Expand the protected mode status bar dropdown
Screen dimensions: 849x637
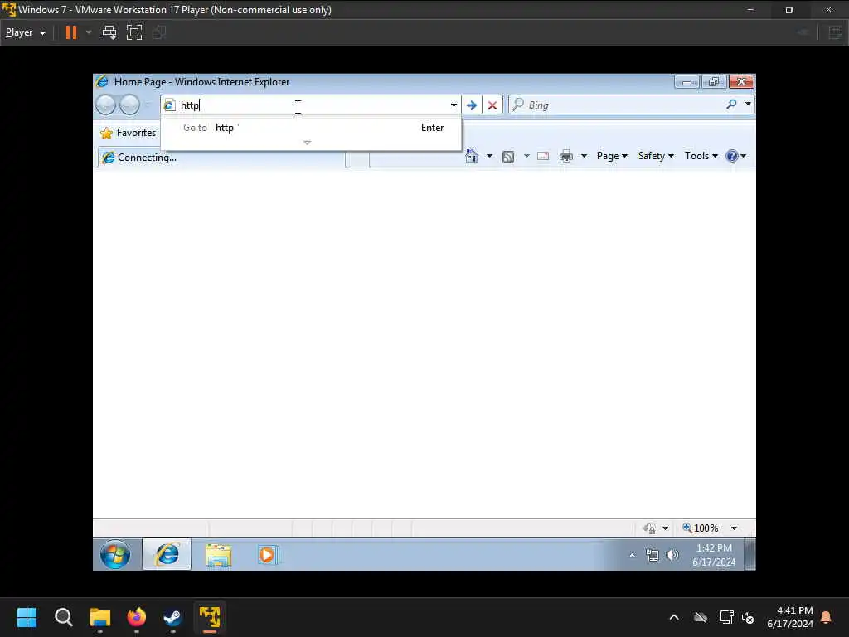665,528
